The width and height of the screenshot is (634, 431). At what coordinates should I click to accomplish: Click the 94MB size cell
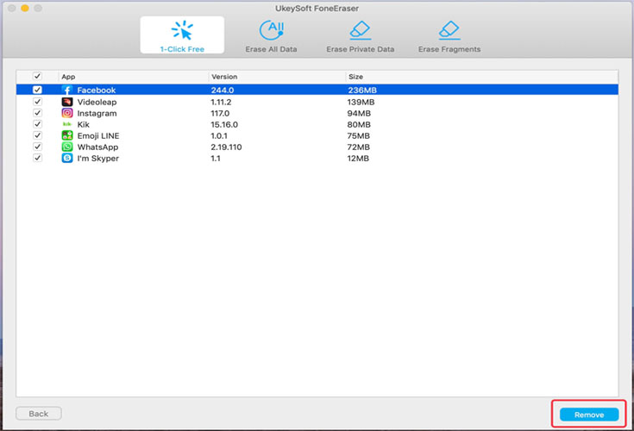[359, 114]
